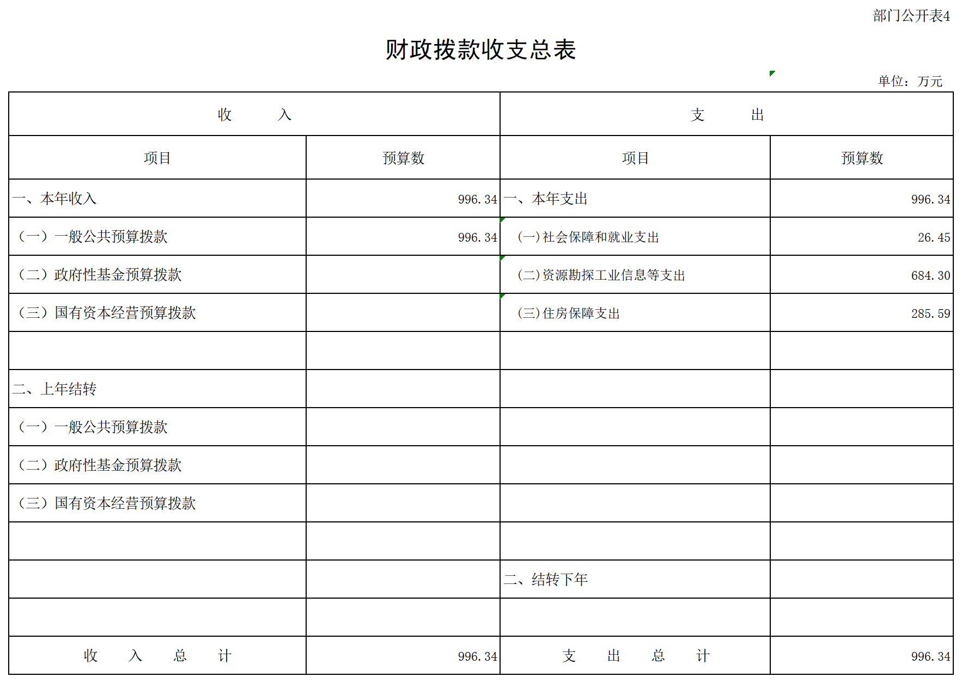Click the 收入总计 label cell
The width and height of the screenshot is (962, 683).
coord(157,656)
